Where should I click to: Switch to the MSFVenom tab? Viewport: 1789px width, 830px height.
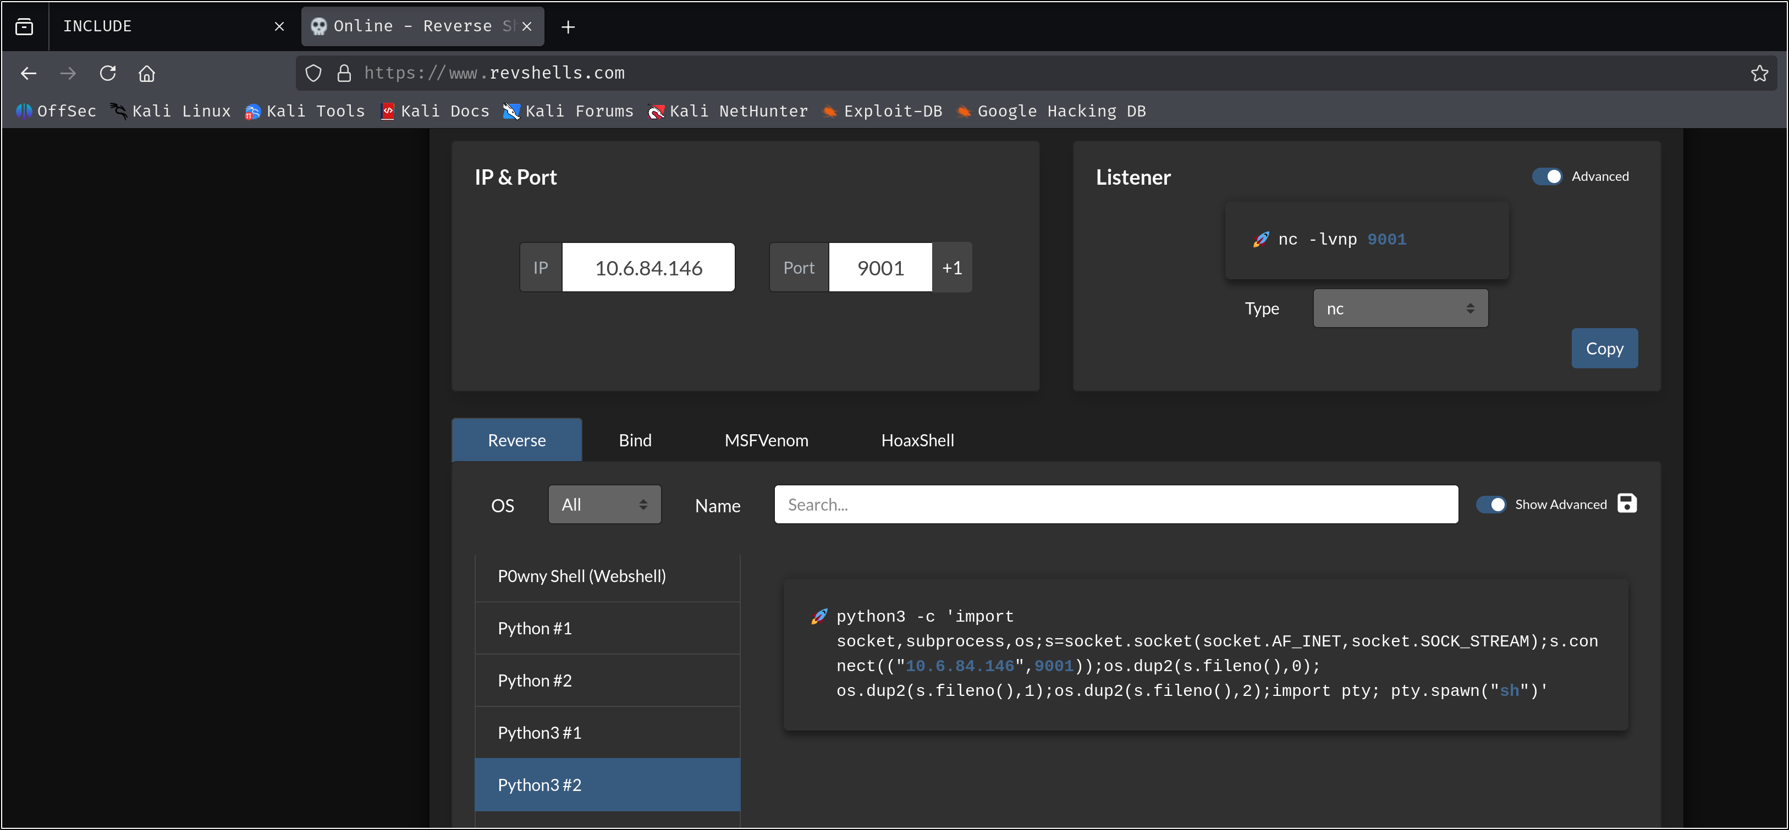point(766,440)
